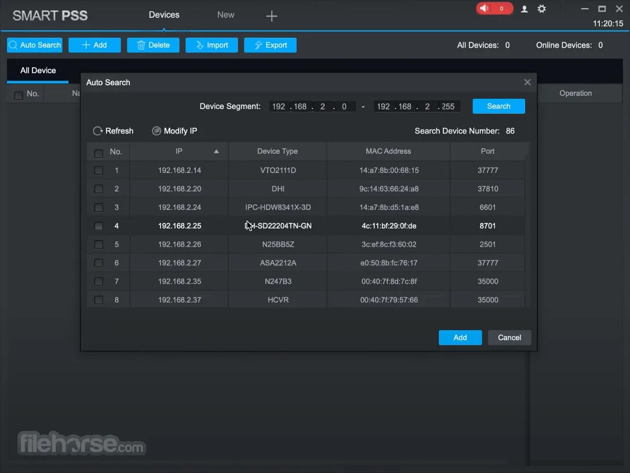Viewport: 630px width, 473px height.
Task: Click the Import button
Action: [212, 45]
